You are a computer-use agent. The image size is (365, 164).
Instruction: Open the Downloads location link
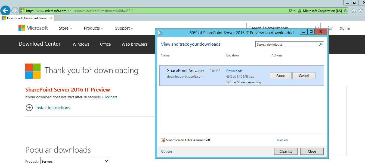pos(234,71)
